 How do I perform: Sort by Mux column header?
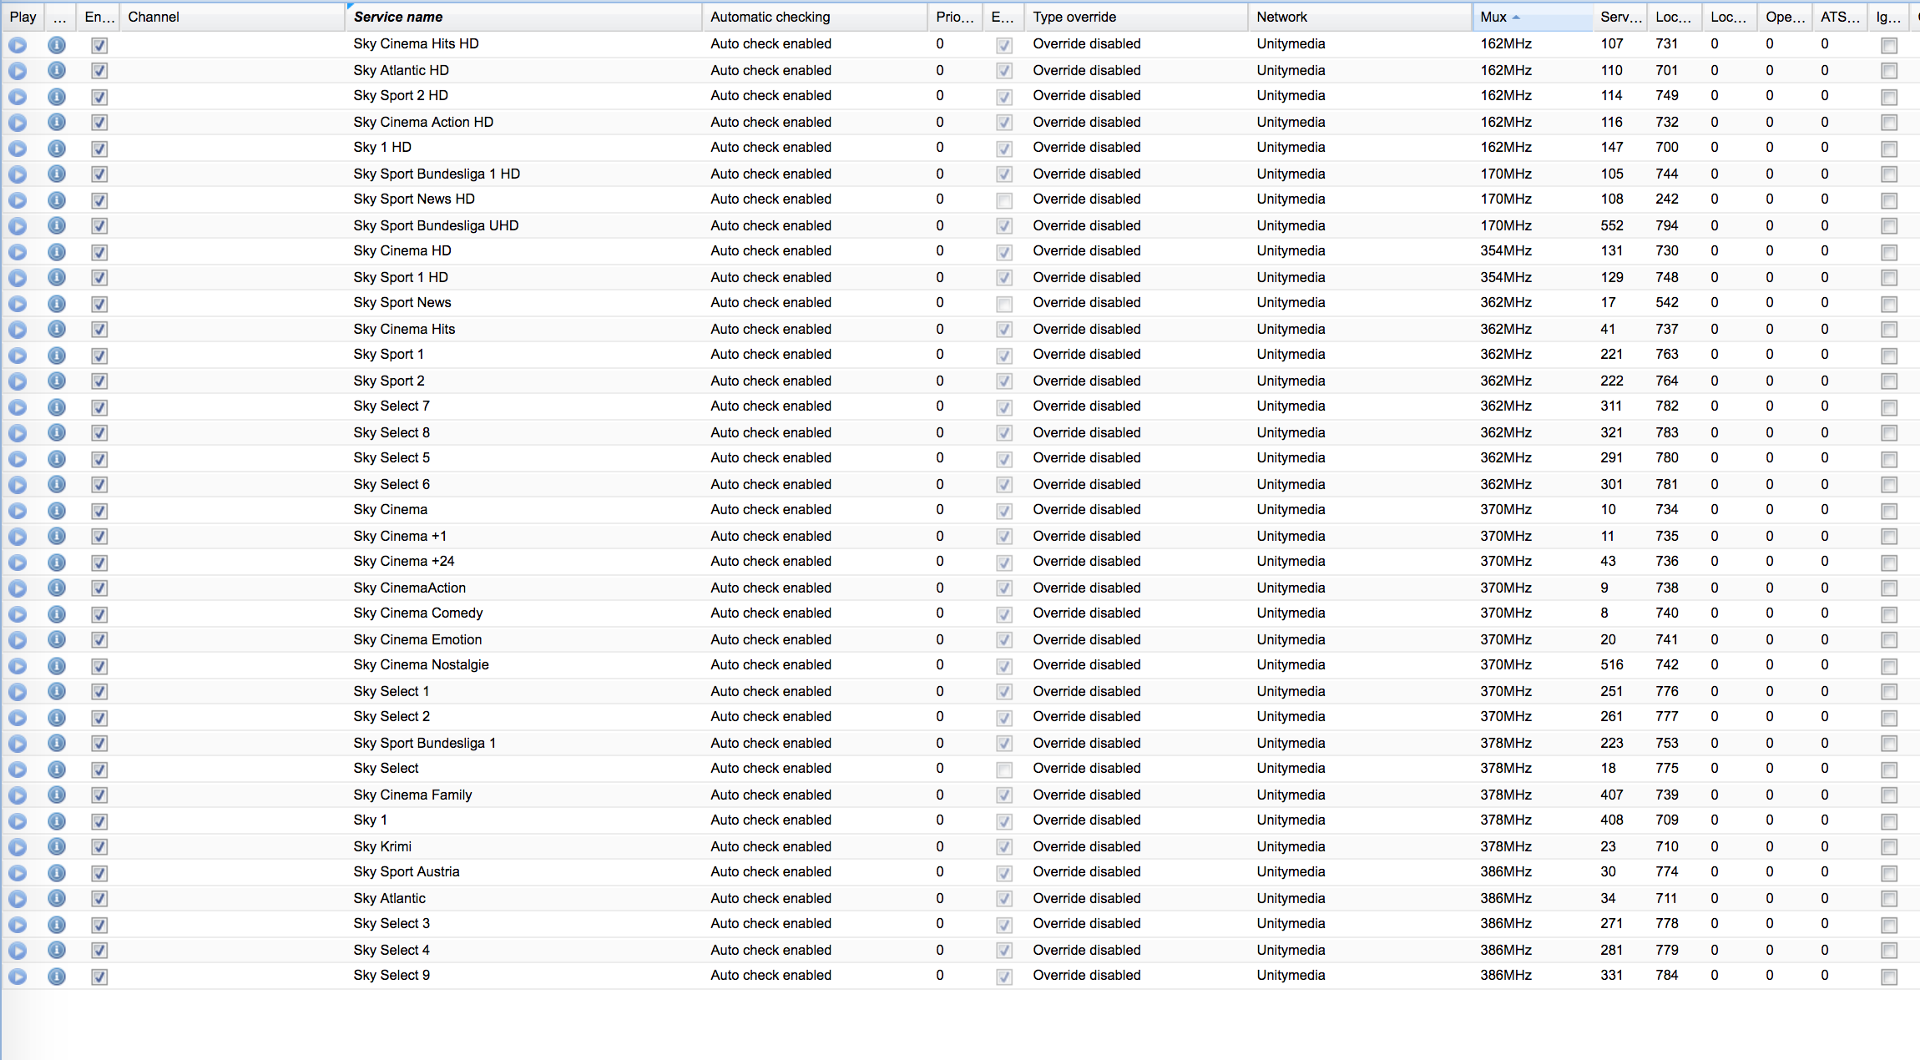click(x=1532, y=17)
